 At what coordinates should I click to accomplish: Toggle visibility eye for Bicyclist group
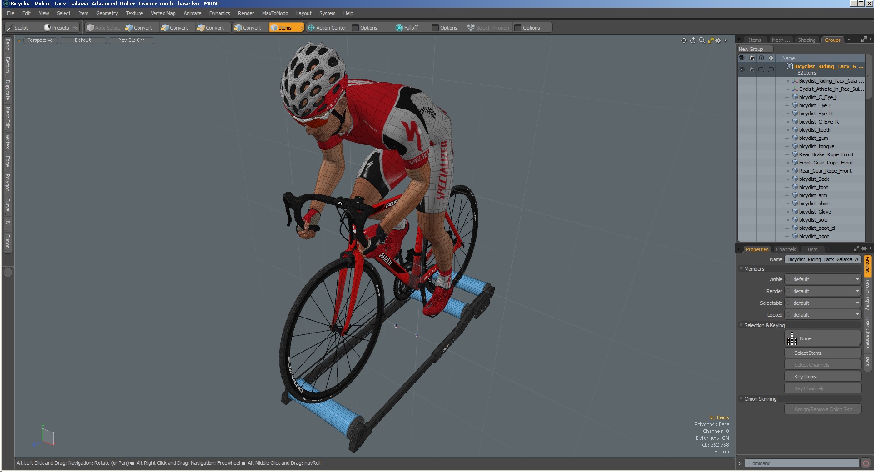coord(742,70)
